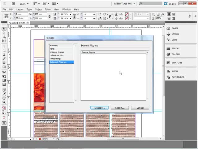Open the SWATCHES panel
The width and height of the screenshot is (198, 149).
177,63
